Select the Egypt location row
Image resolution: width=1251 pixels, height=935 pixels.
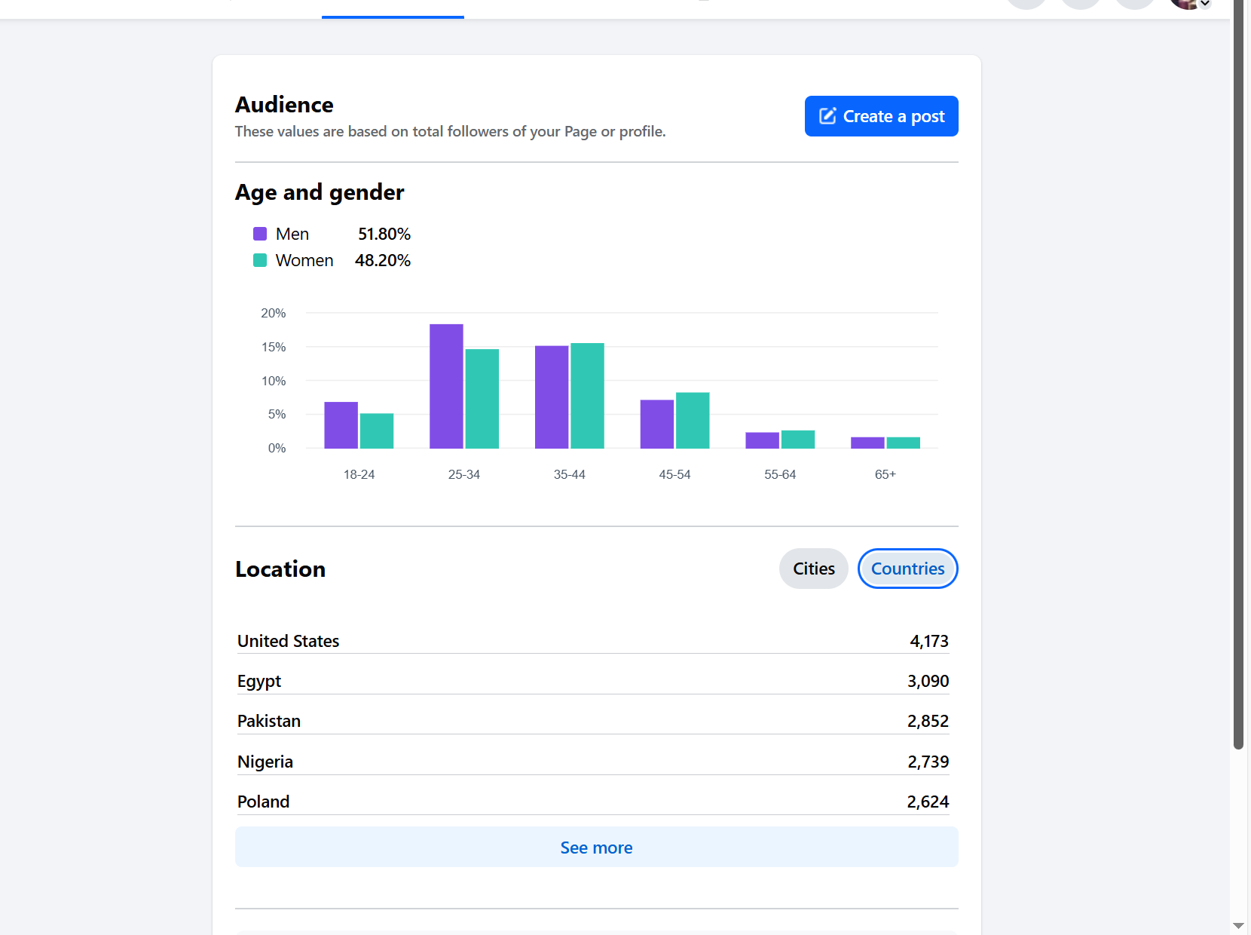(593, 681)
